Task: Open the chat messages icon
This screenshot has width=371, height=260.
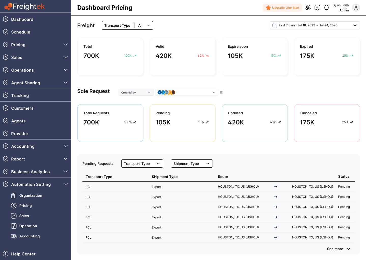Action: [317, 8]
